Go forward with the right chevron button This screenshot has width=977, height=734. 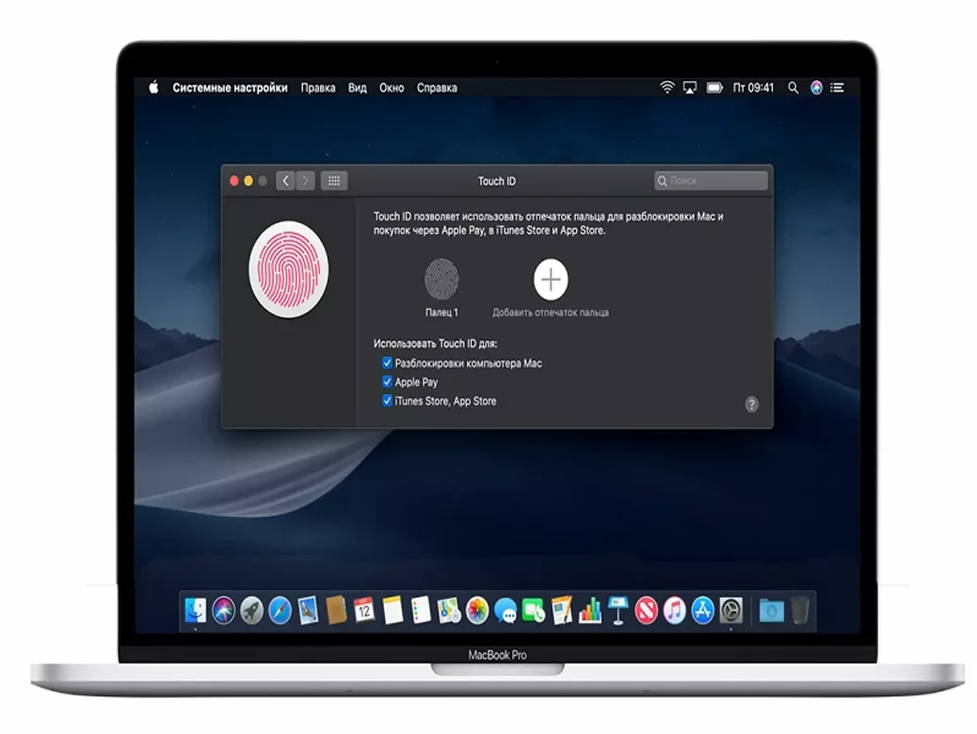coord(305,181)
